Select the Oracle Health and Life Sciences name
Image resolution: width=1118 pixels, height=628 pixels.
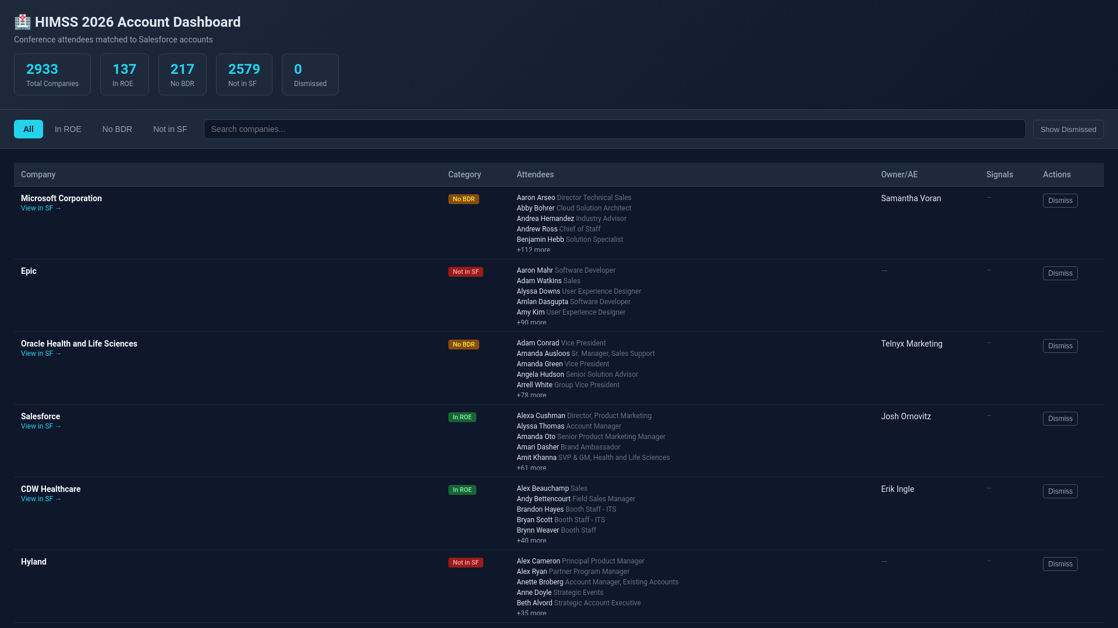79,344
